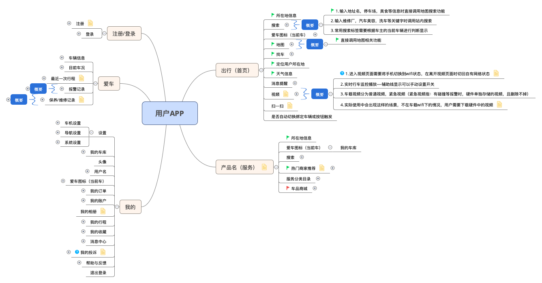Open the note icon beside 热门商家推荐
Viewport: 542px width, 283px height.
click(x=322, y=168)
